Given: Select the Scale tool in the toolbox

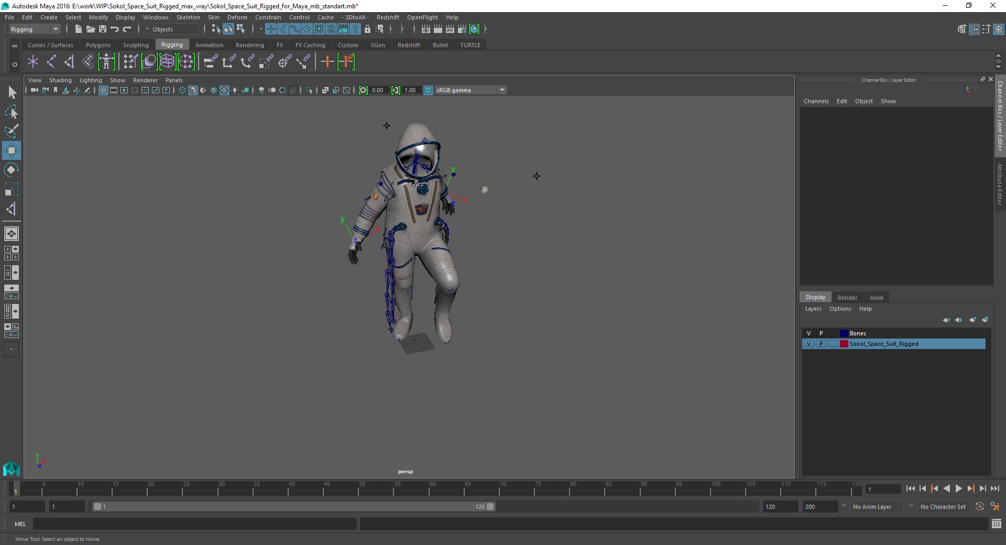Looking at the screenshot, I should (x=12, y=189).
